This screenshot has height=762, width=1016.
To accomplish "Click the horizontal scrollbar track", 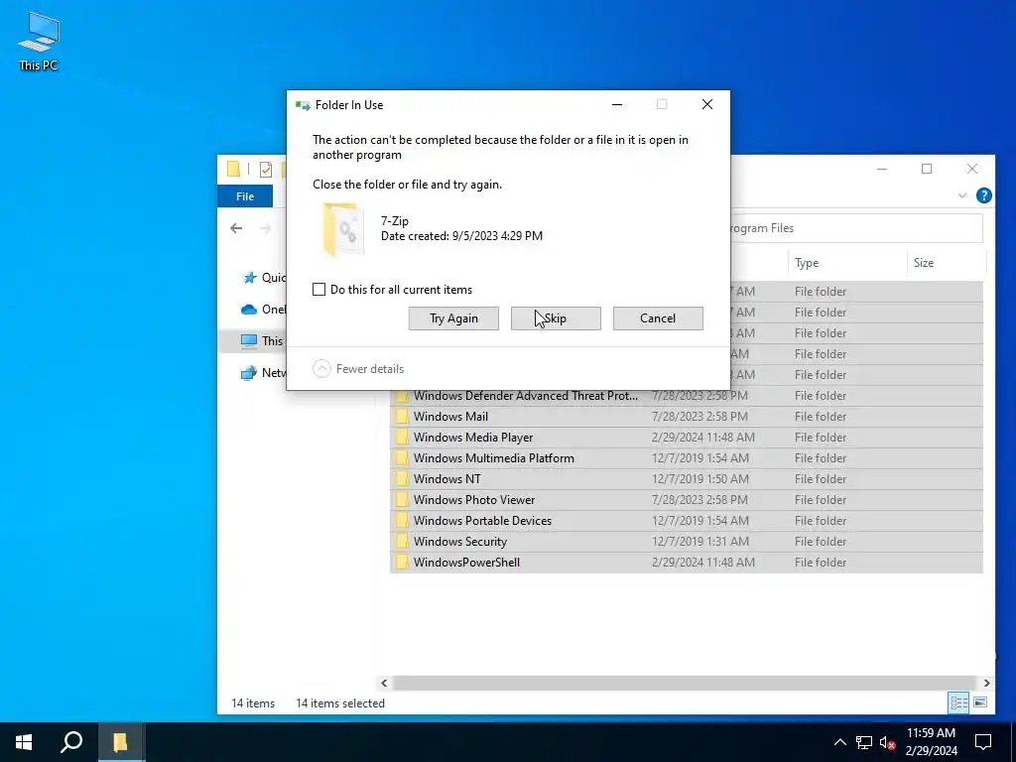I will coord(685,683).
